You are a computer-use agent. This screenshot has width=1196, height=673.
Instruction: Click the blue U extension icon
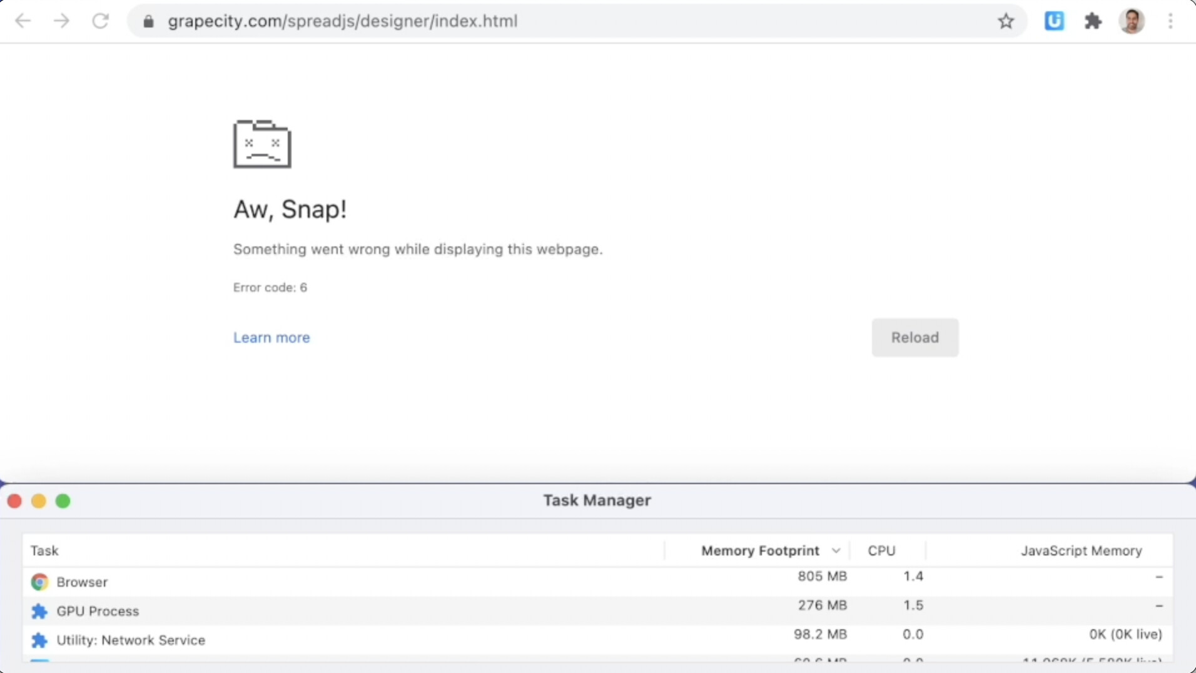point(1054,21)
